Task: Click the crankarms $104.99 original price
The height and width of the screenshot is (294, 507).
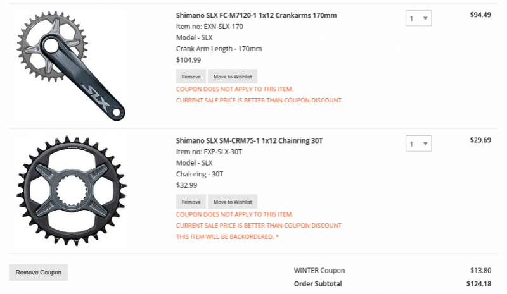Action: pos(188,60)
